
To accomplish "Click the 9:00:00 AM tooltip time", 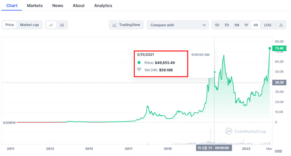I will (x=200, y=54).
